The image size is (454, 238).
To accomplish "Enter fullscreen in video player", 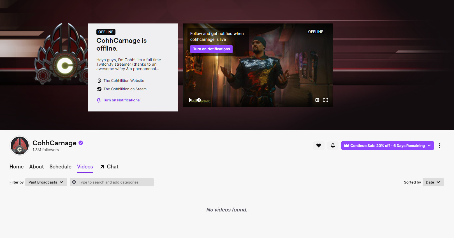I will [x=326, y=100].
